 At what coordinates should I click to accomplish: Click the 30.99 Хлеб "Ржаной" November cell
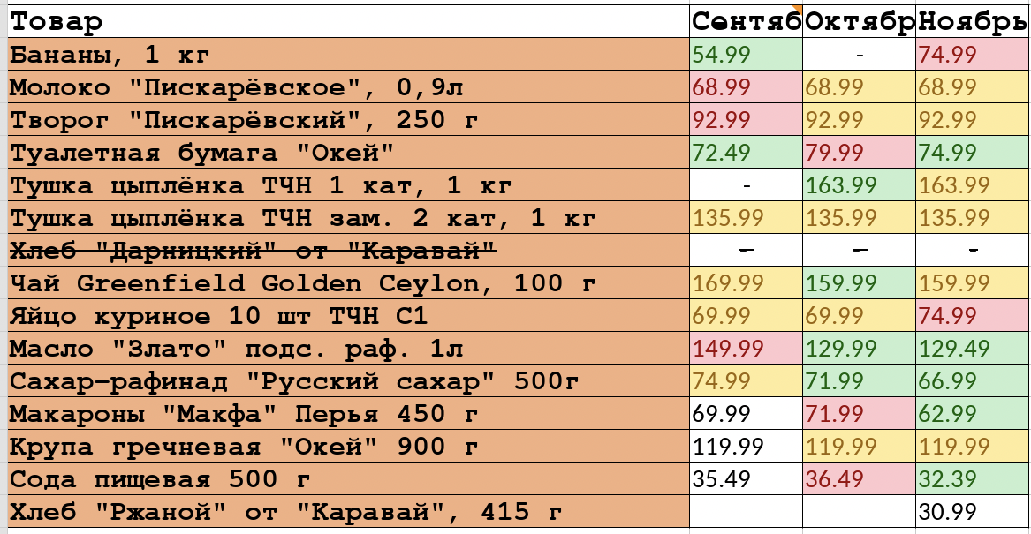pyautogui.click(x=973, y=512)
